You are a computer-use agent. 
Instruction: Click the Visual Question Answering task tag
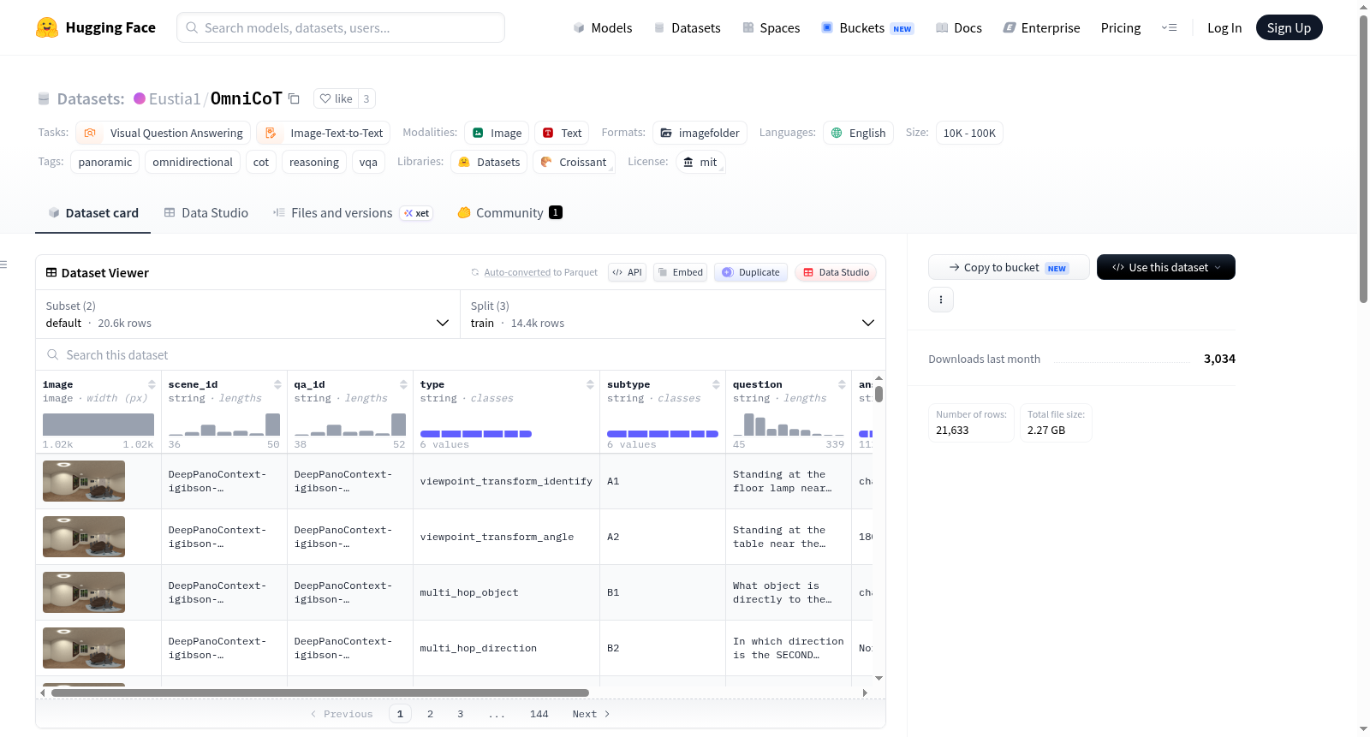pos(164,133)
